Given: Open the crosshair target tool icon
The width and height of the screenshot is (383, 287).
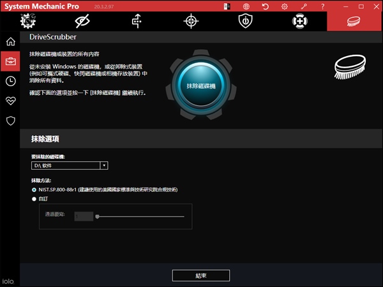Looking at the screenshot, I should click(x=191, y=21).
